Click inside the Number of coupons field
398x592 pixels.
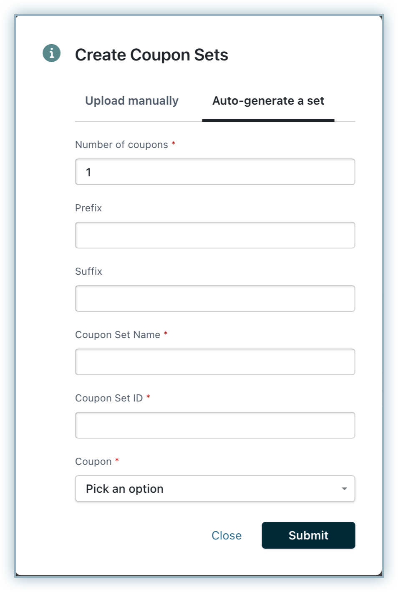tap(215, 171)
